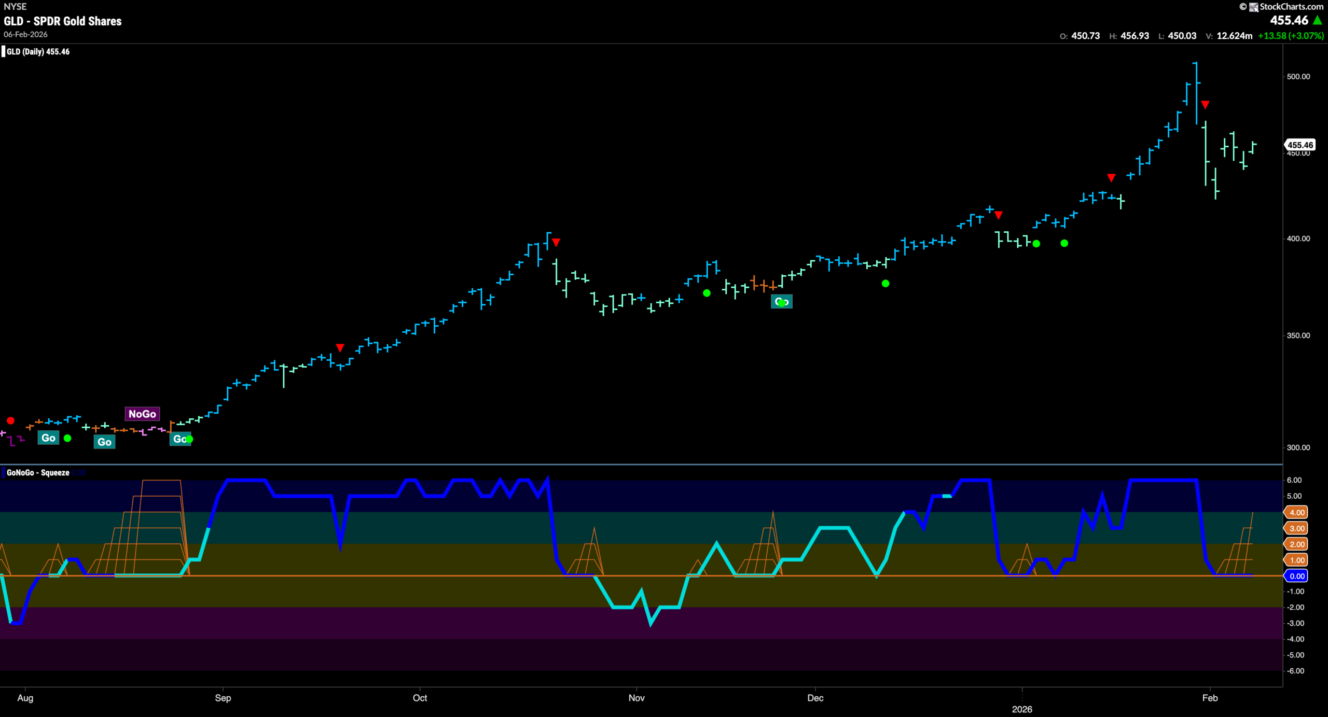The width and height of the screenshot is (1328, 717).
Task: Click the high value 456.93
Action: tap(1135, 36)
